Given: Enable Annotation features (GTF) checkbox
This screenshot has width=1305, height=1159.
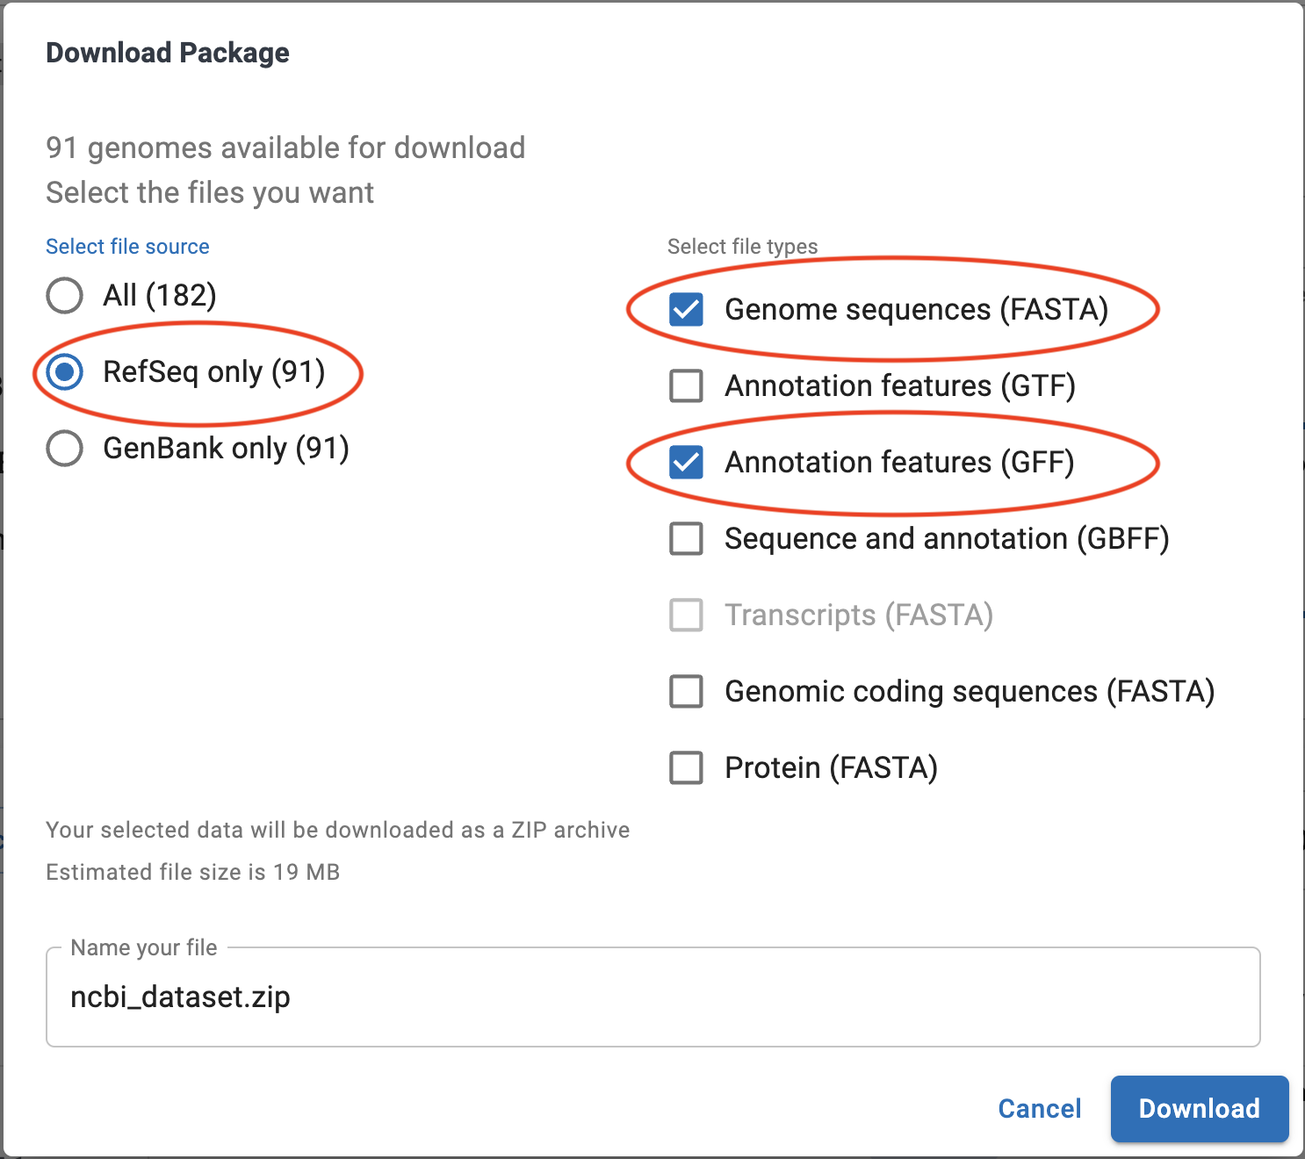Looking at the screenshot, I should click(686, 385).
